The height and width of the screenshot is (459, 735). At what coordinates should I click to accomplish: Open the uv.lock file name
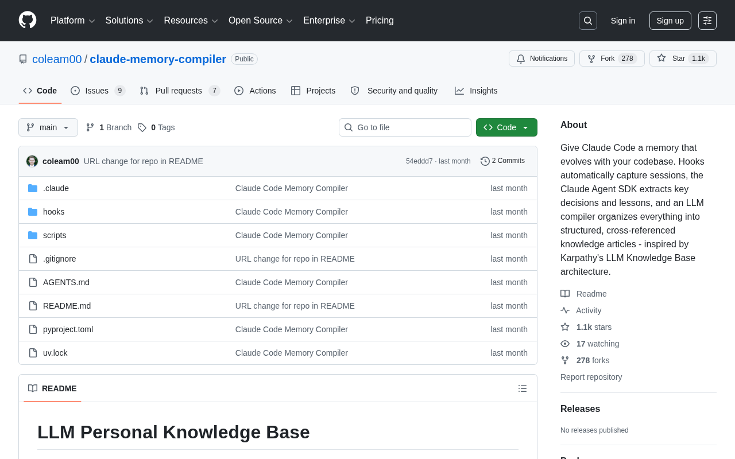[55, 353]
